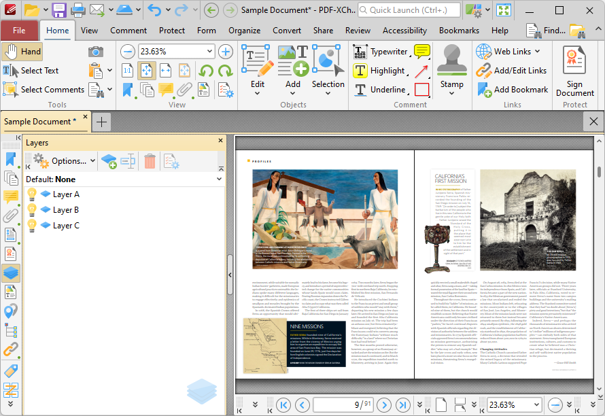Switch to the Convert ribbon tab
The image size is (605, 416).
[x=287, y=31]
